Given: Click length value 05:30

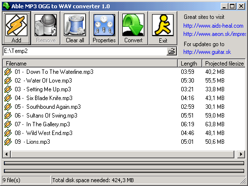Looking at the screenshot, I should [x=188, y=81].
